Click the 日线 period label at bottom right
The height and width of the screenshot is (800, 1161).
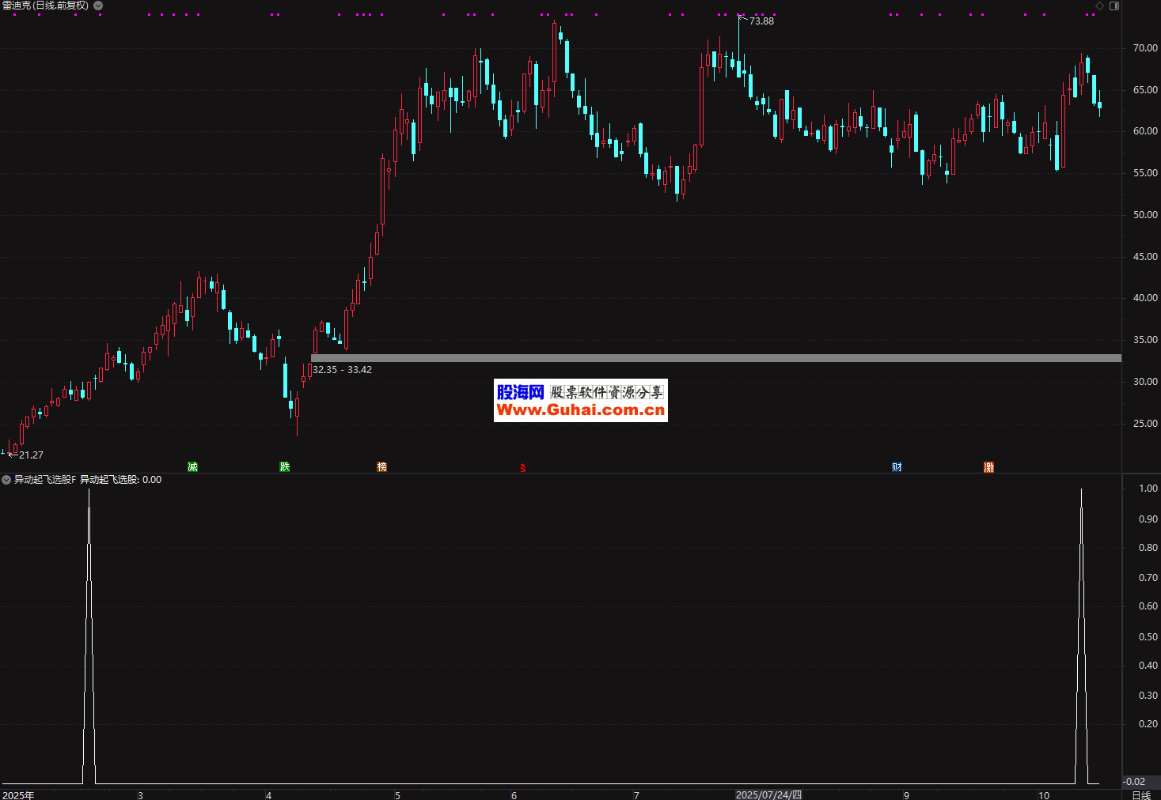[x=1140, y=794]
